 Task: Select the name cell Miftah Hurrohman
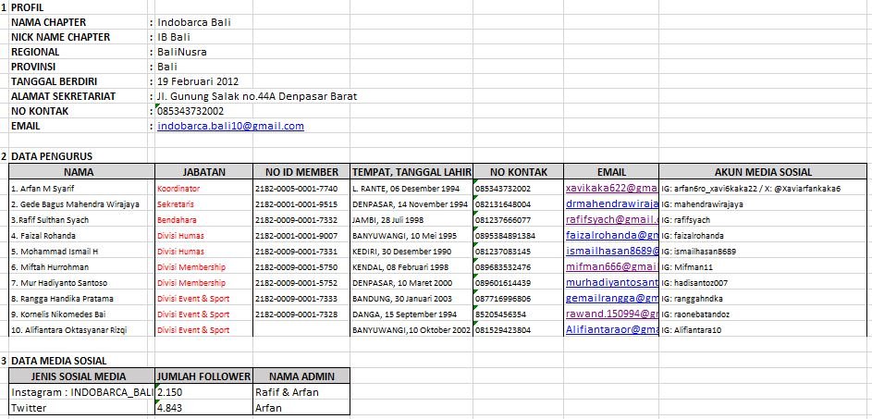81,266
